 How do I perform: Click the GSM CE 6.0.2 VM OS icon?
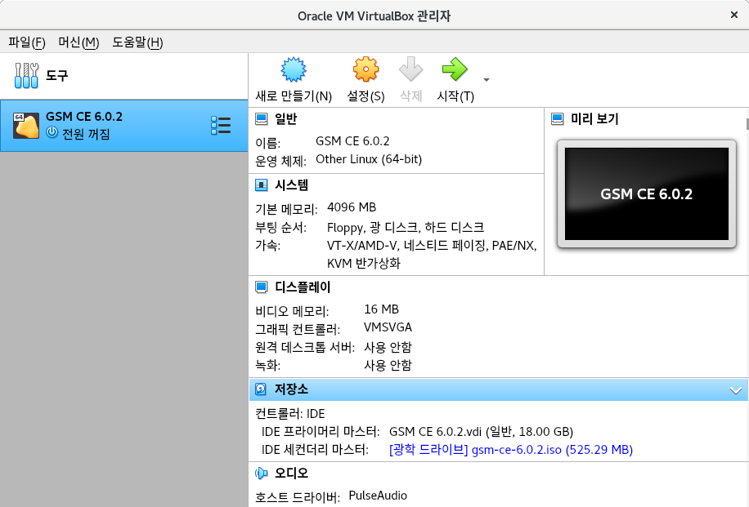click(x=26, y=126)
